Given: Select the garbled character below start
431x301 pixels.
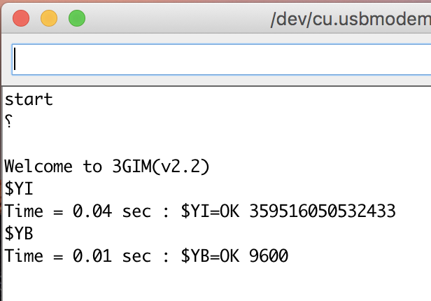Looking at the screenshot, I should click(9, 121).
